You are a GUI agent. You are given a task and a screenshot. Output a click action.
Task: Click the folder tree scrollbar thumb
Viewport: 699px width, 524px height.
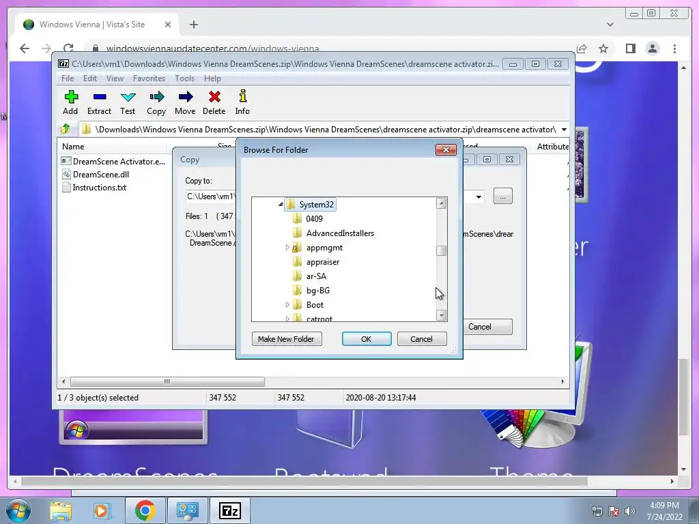tap(442, 251)
